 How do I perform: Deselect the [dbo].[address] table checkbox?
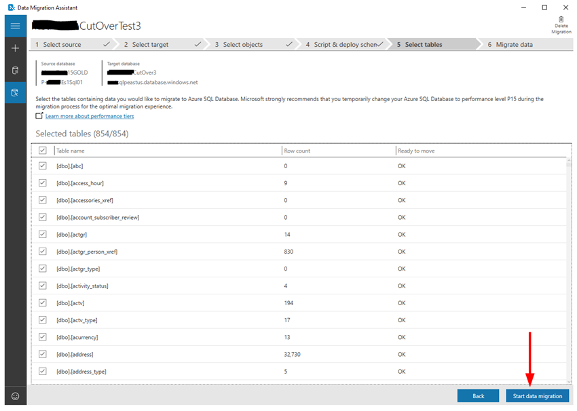(42, 354)
